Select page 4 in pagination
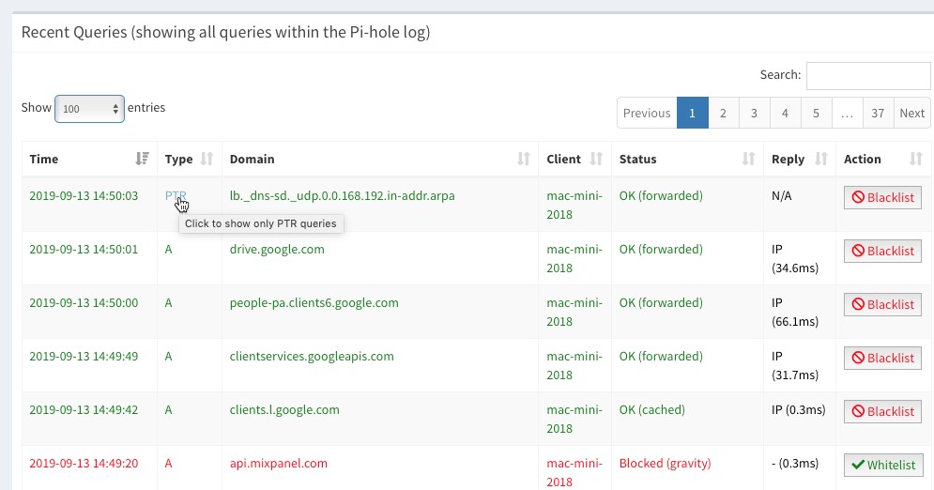Image resolution: width=934 pixels, height=490 pixels. coord(785,113)
